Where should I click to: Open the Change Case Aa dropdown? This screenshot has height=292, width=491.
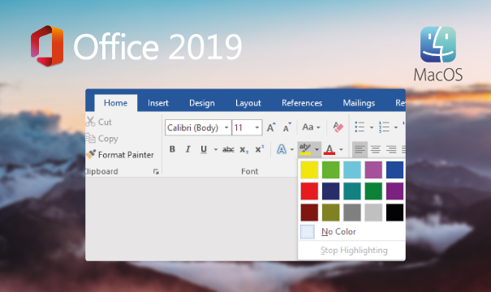(311, 127)
